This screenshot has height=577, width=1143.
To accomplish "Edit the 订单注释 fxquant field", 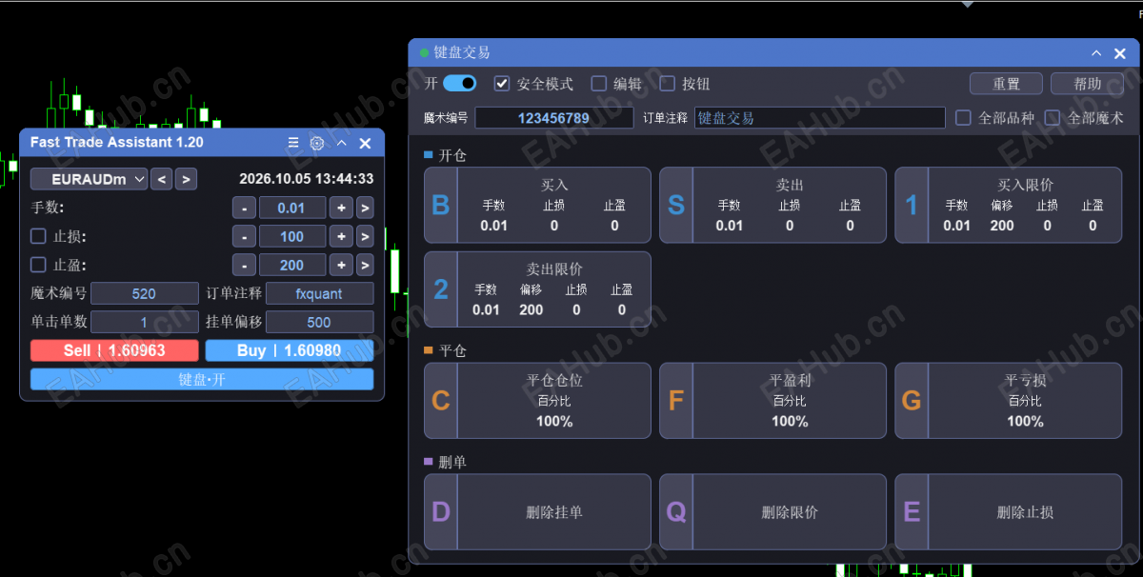I will pyautogui.click(x=319, y=293).
